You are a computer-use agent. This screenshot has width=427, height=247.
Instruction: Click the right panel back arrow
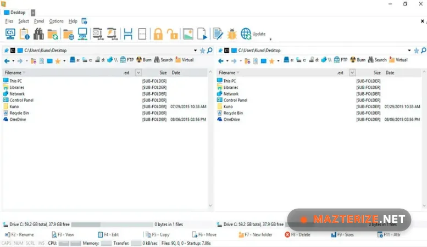tap(221, 61)
